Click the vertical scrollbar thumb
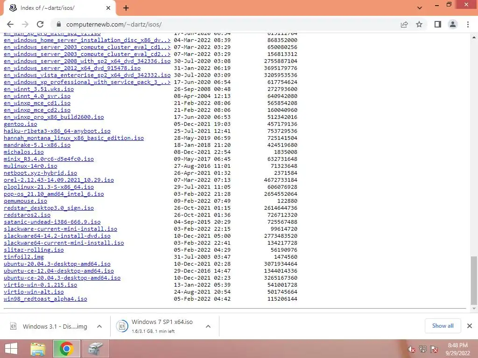478x358 pixels. (474, 280)
